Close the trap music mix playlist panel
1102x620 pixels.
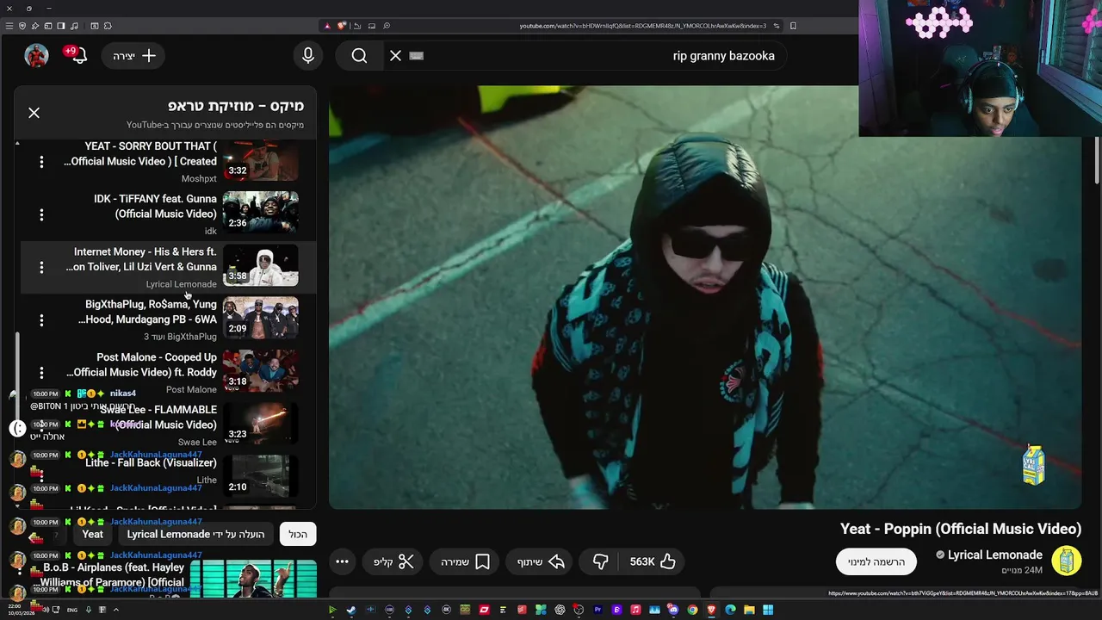click(34, 113)
